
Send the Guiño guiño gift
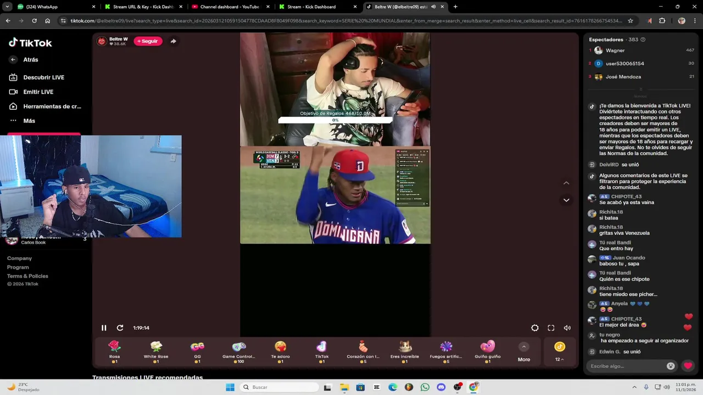tap(488, 352)
